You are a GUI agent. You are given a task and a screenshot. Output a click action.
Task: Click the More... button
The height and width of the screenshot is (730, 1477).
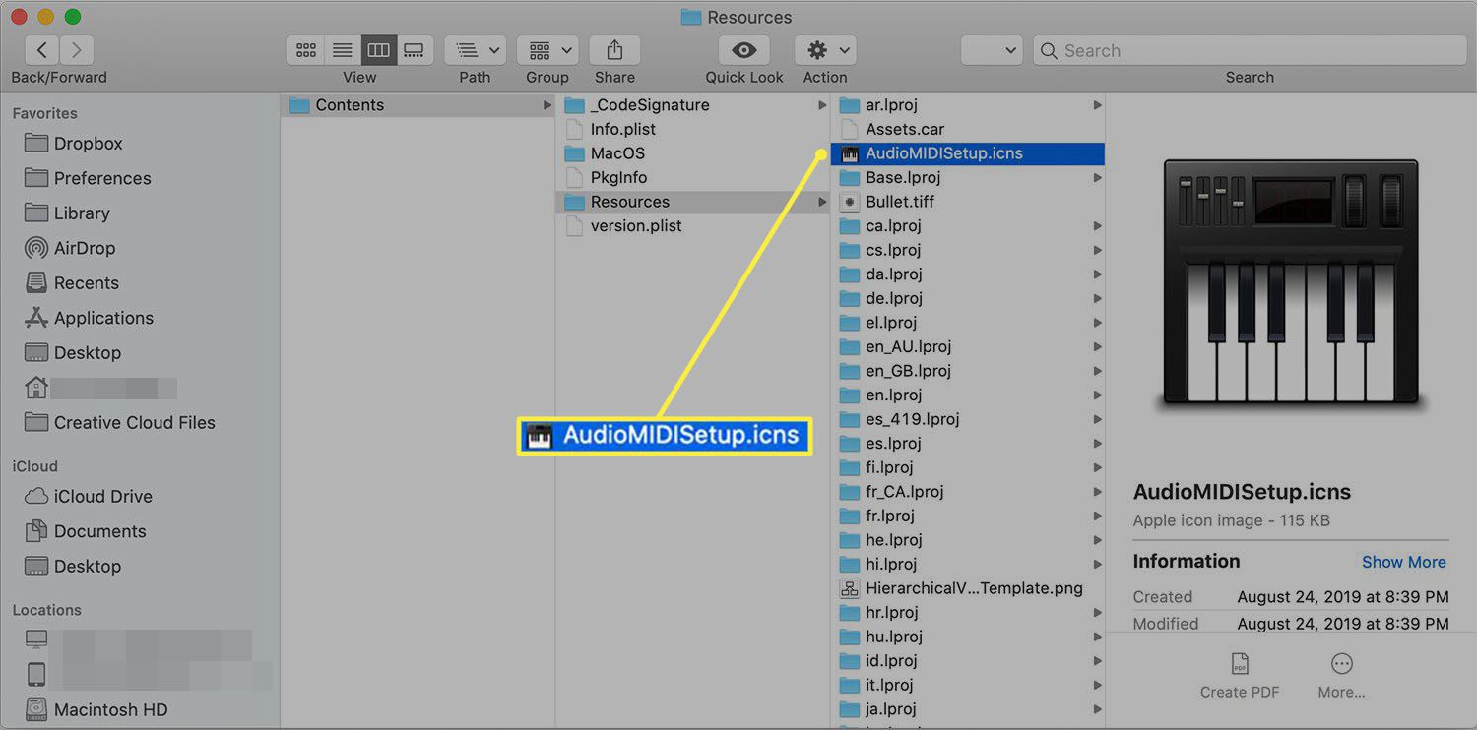1341,676
